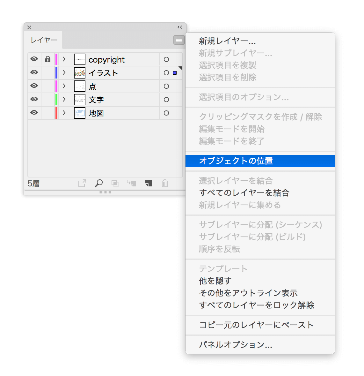
Task: Collapse the panel using double-arrow icon
Action: [179, 27]
